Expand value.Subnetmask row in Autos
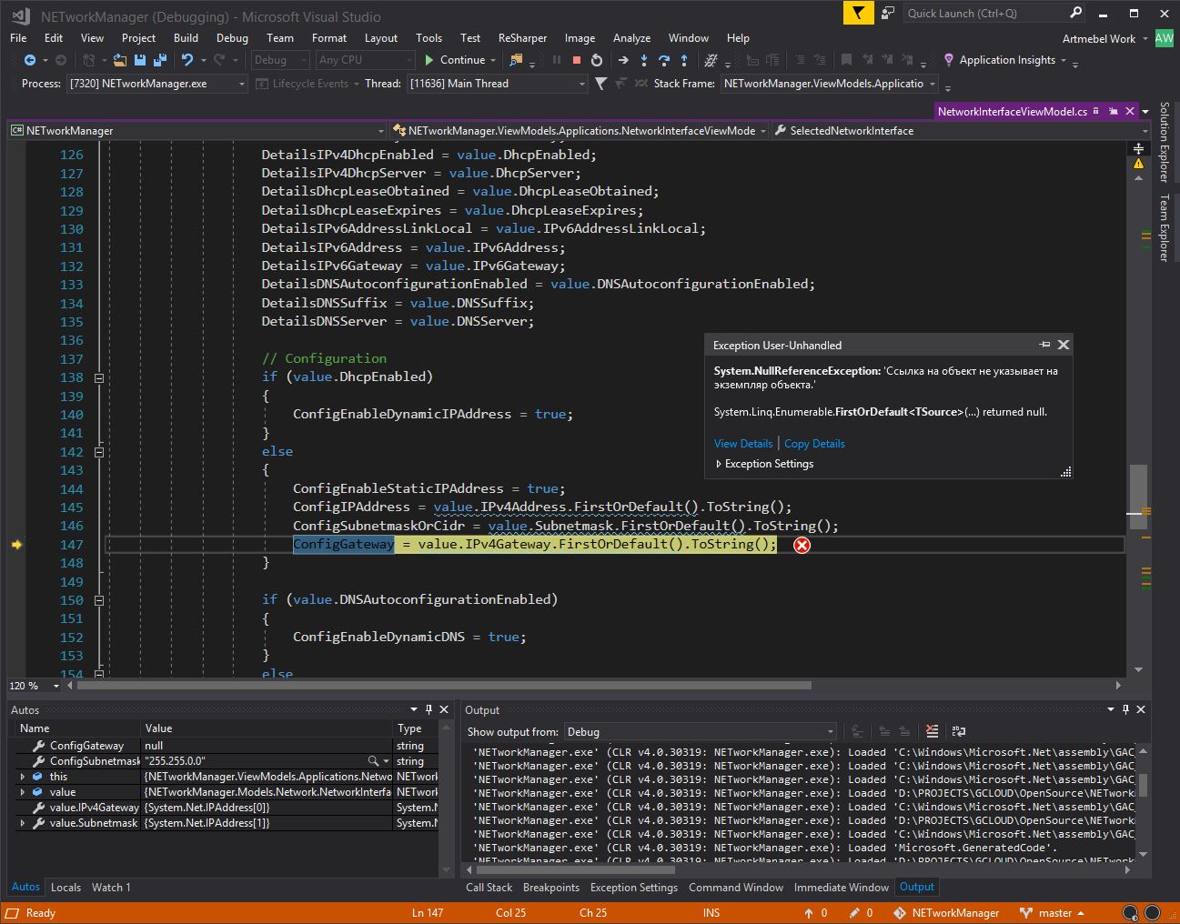 point(23,823)
